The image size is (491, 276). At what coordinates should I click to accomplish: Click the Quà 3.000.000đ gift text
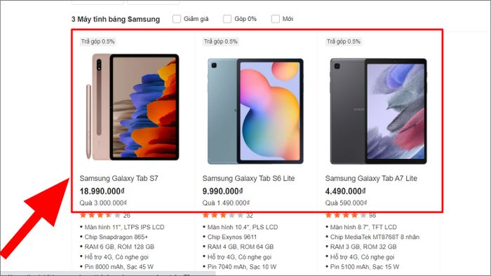tap(103, 203)
